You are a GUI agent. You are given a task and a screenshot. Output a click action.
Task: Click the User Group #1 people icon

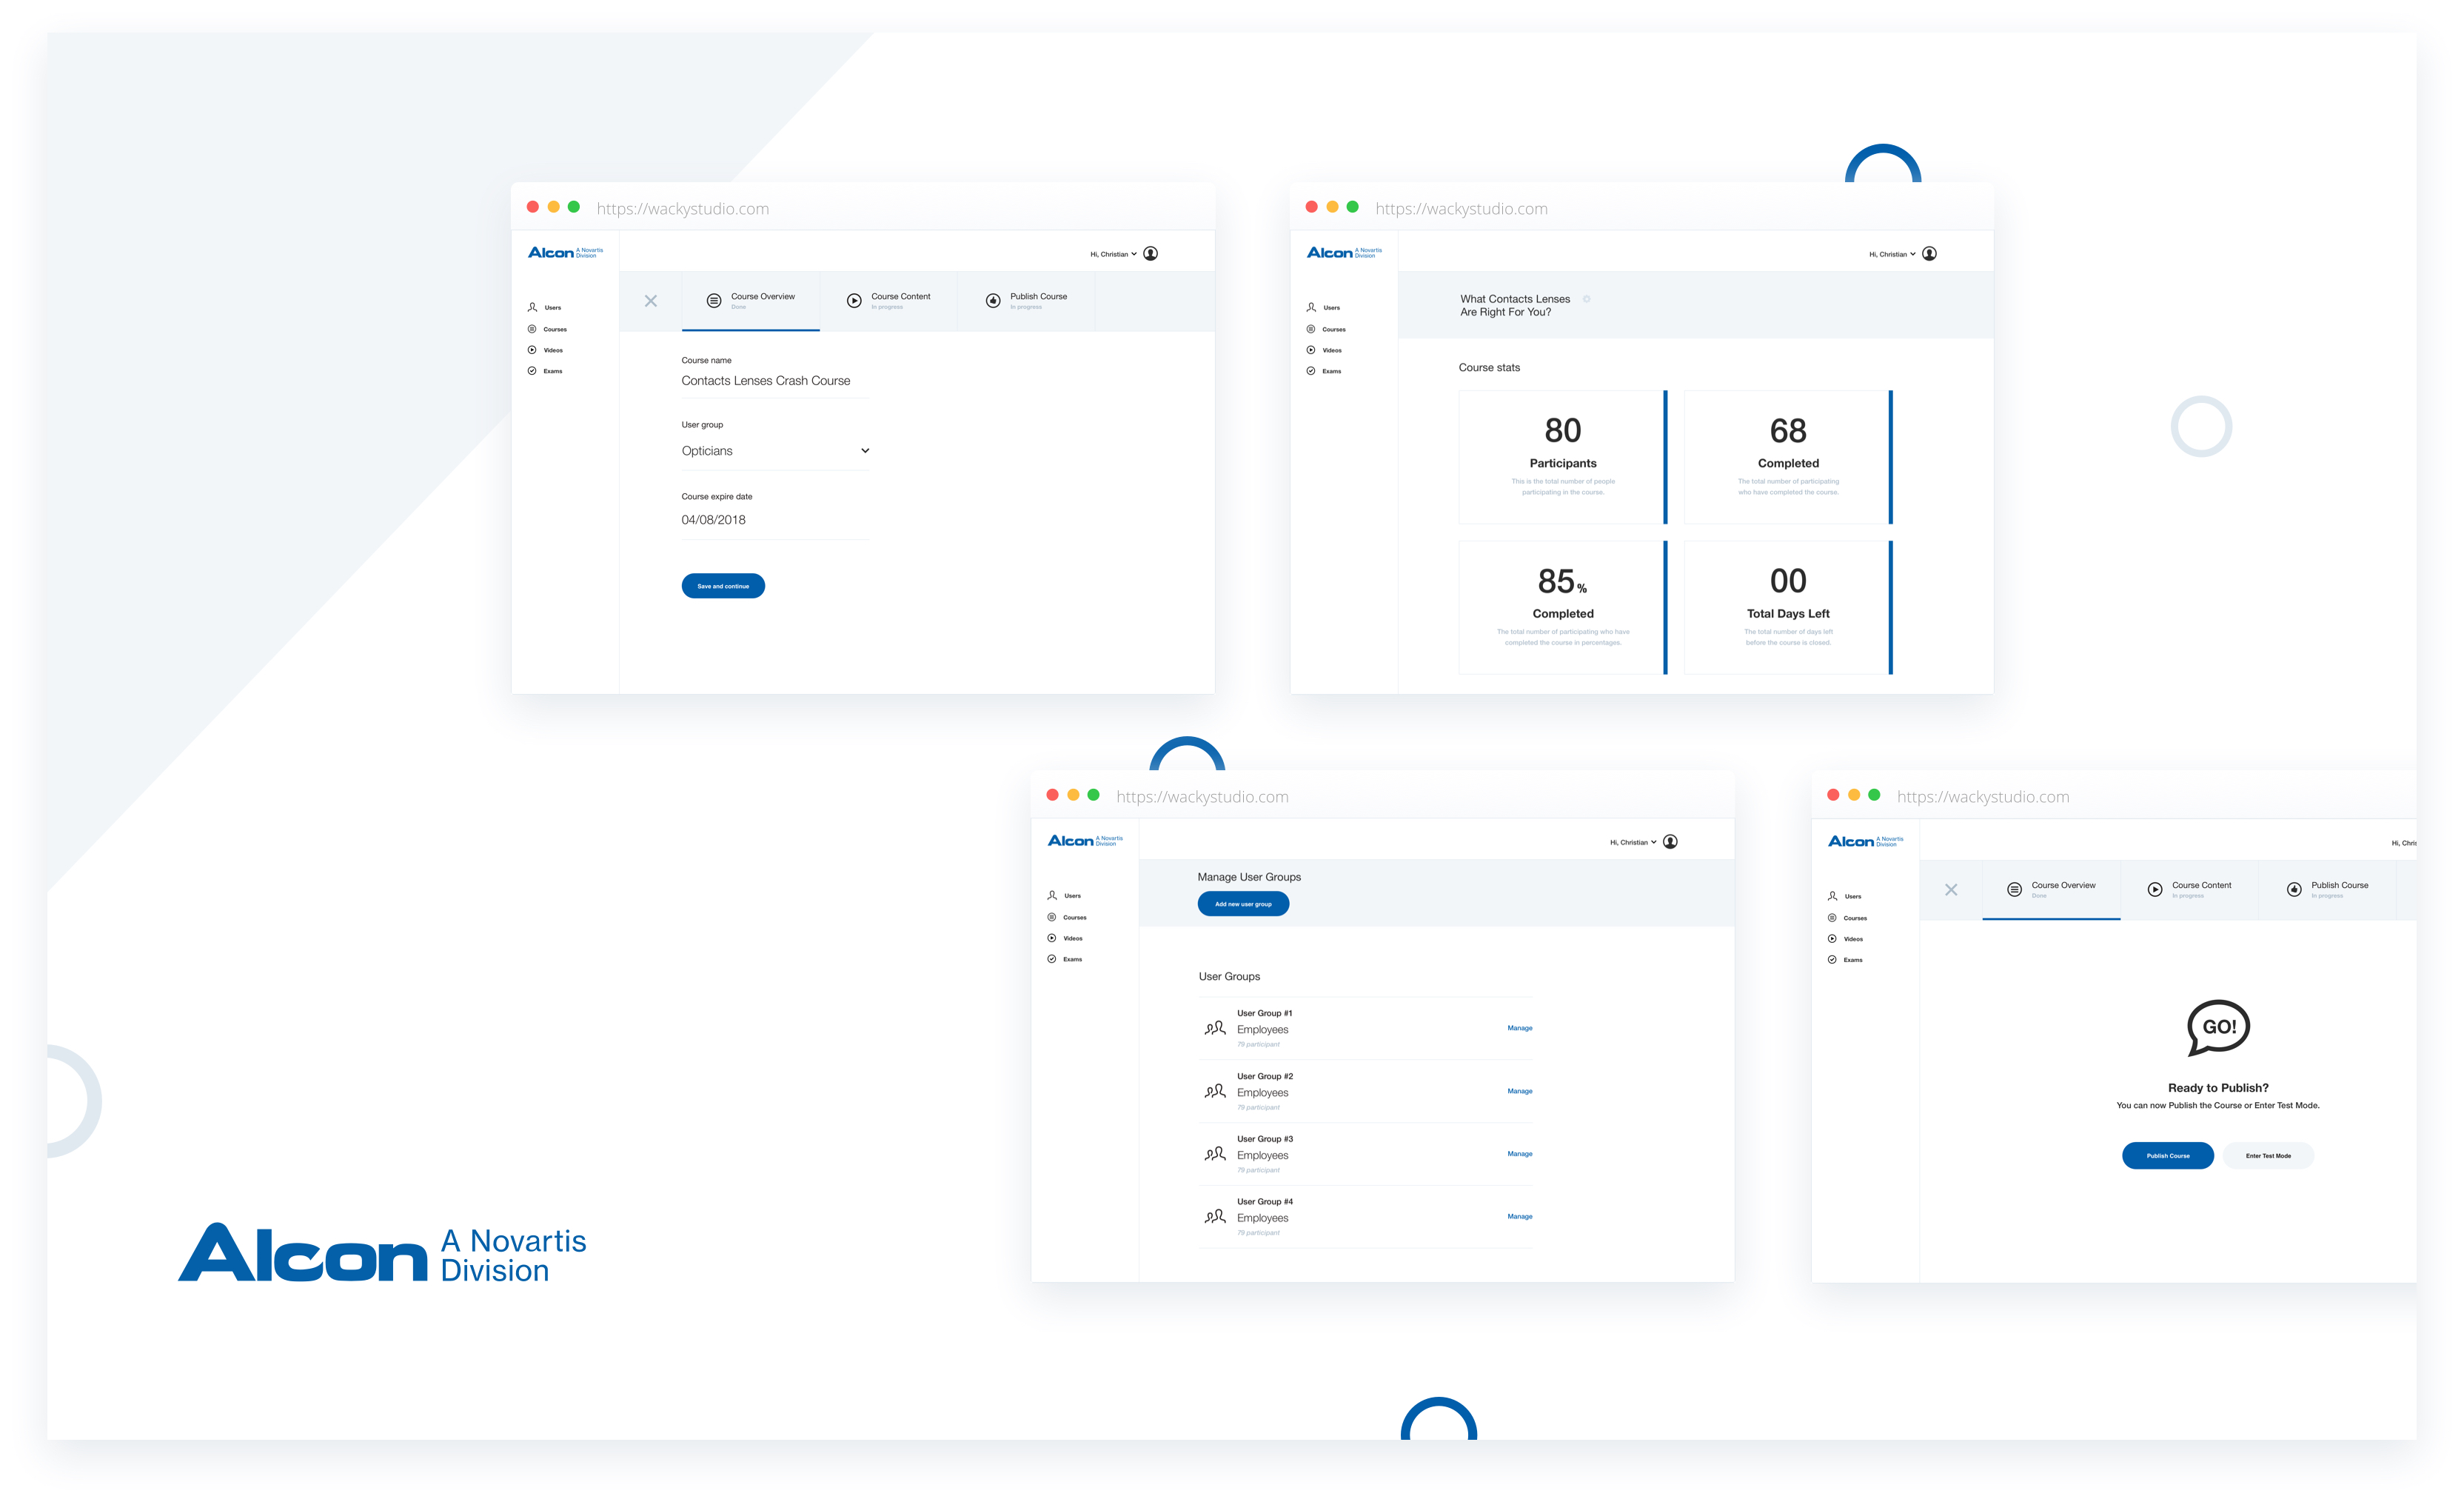point(1215,1028)
